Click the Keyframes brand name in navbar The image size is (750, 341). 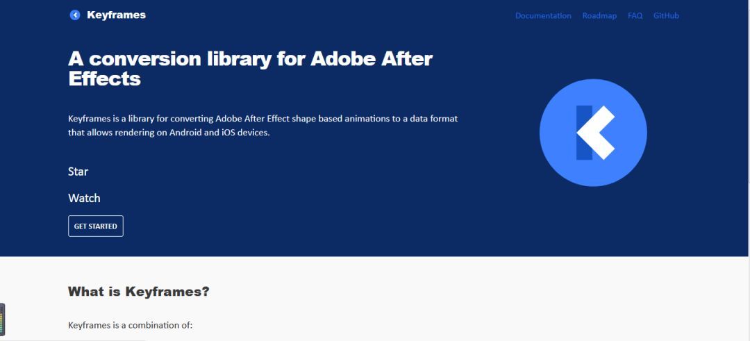click(116, 15)
